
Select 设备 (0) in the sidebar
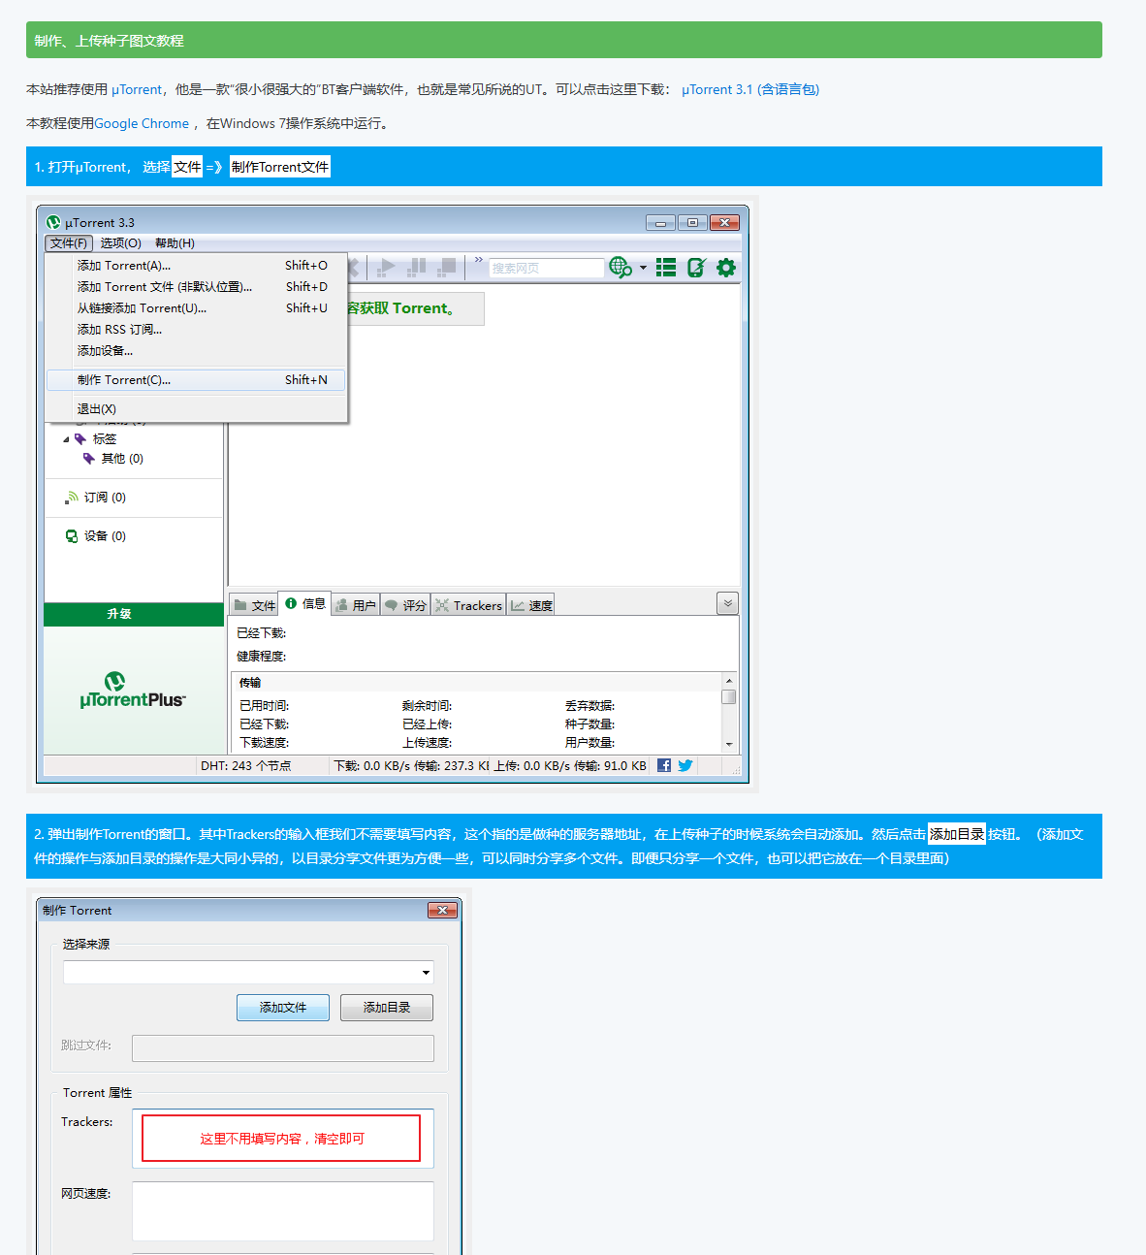[105, 536]
